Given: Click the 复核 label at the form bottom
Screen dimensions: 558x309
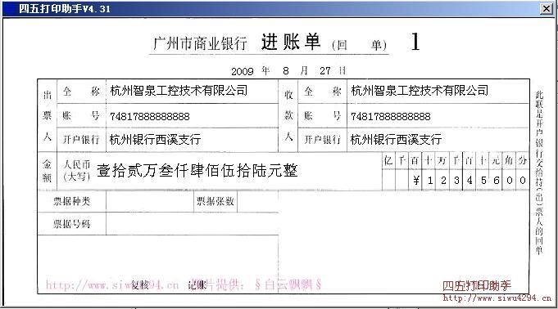Looking at the screenshot, I should tap(140, 284).
